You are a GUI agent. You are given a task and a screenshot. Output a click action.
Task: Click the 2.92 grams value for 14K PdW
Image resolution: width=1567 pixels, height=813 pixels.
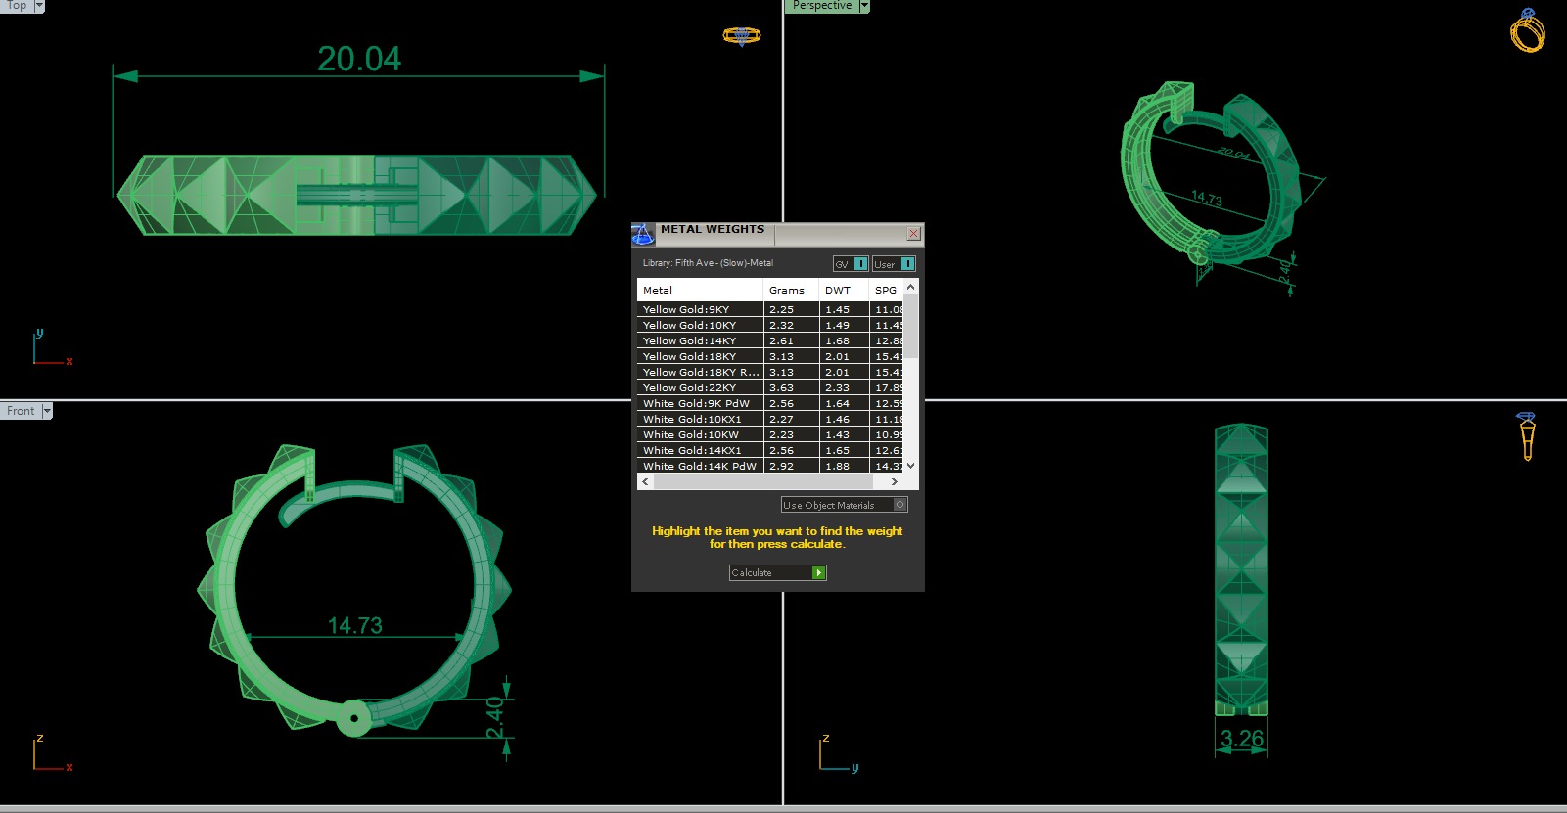tap(781, 466)
